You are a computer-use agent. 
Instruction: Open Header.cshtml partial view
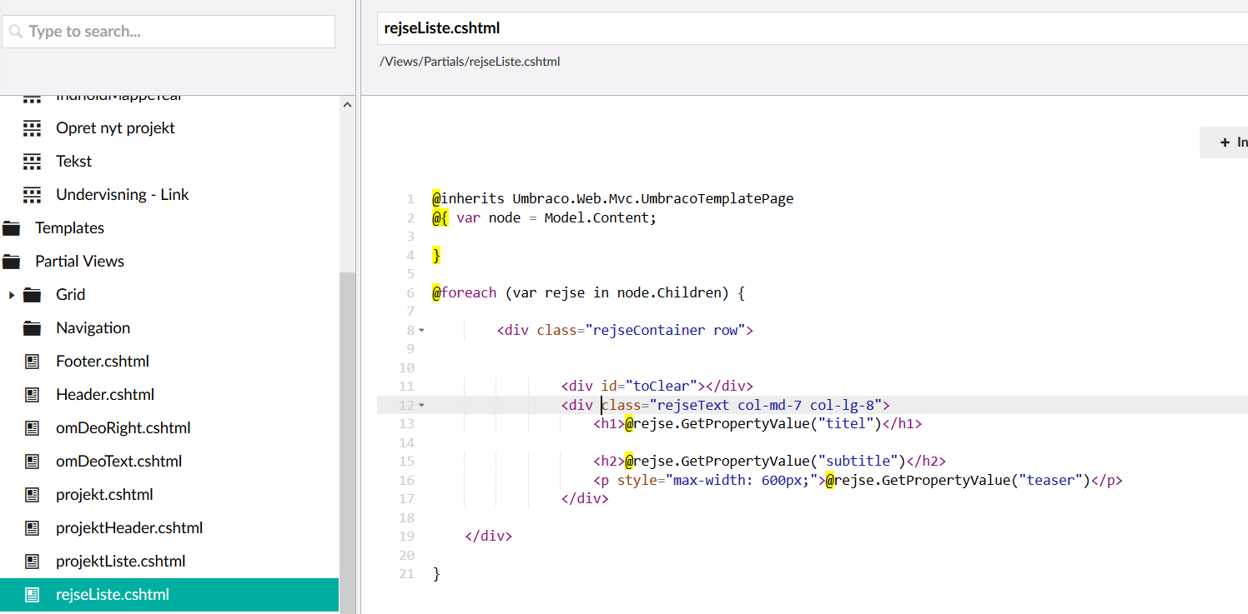(x=105, y=395)
